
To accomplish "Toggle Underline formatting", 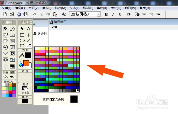I will click(120, 14).
